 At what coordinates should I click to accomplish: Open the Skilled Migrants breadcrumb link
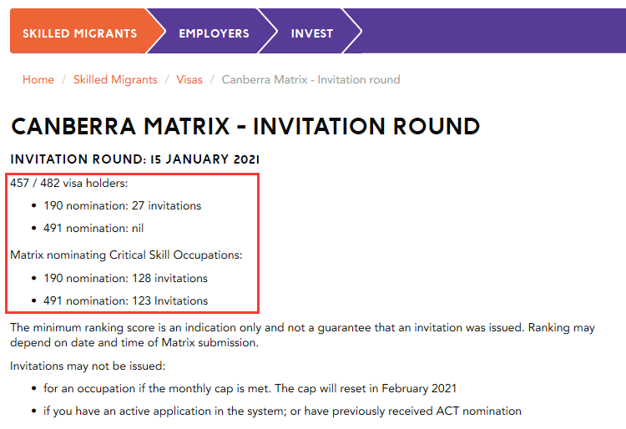pos(115,80)
